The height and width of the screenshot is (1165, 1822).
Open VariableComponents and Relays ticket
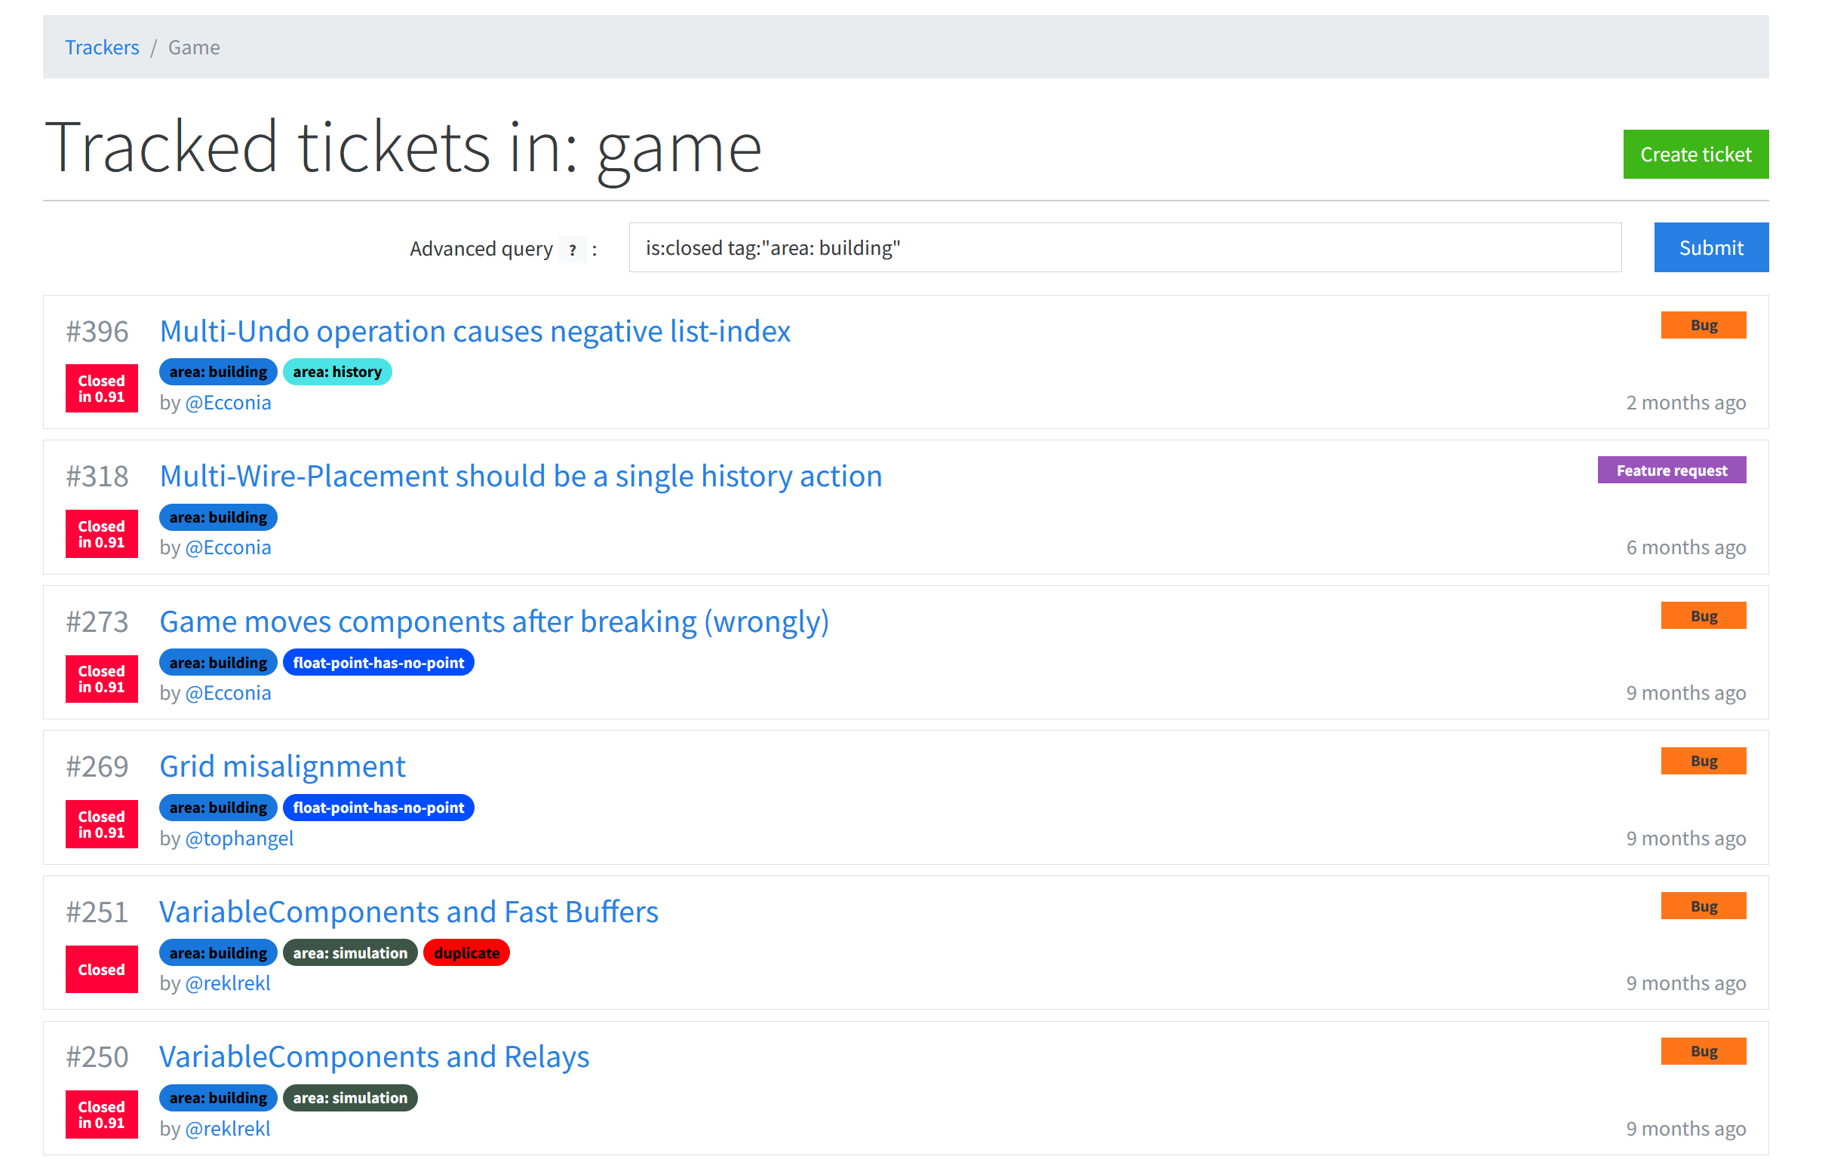click(374, 1057)
